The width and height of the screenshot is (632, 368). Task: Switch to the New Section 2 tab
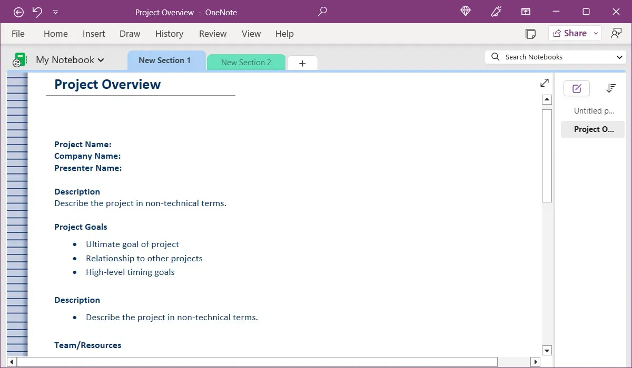pos(246,62)
